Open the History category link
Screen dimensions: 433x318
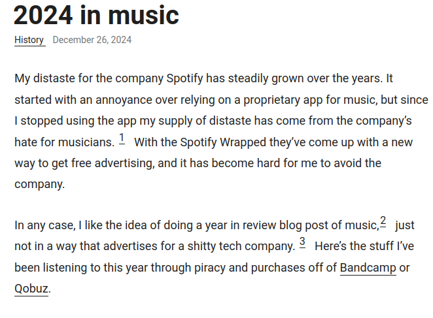tap(29, 40)
